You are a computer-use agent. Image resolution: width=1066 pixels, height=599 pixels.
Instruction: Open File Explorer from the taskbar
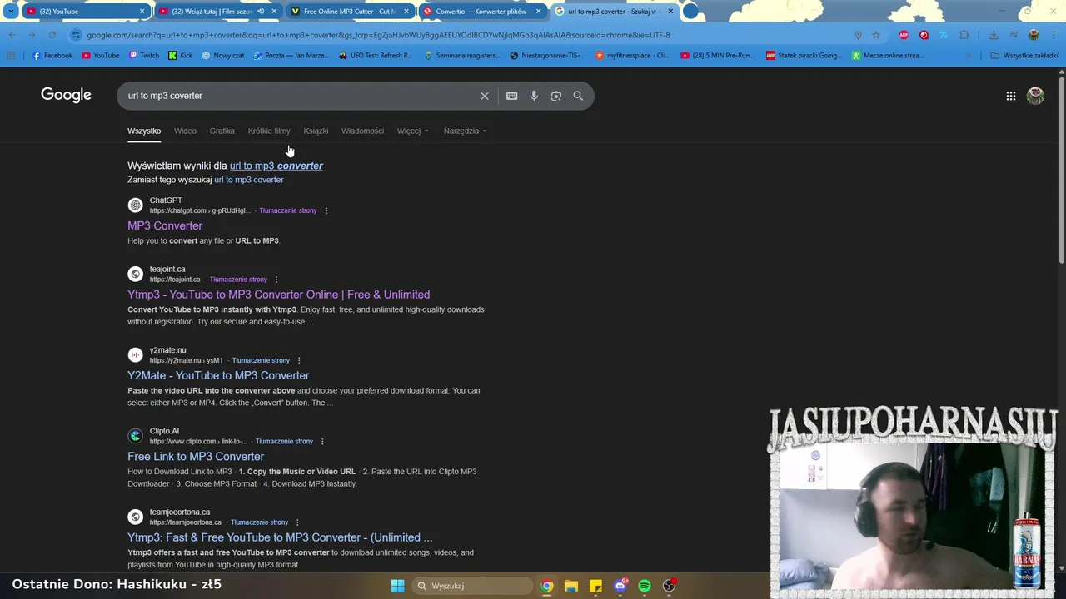point(570,586)
